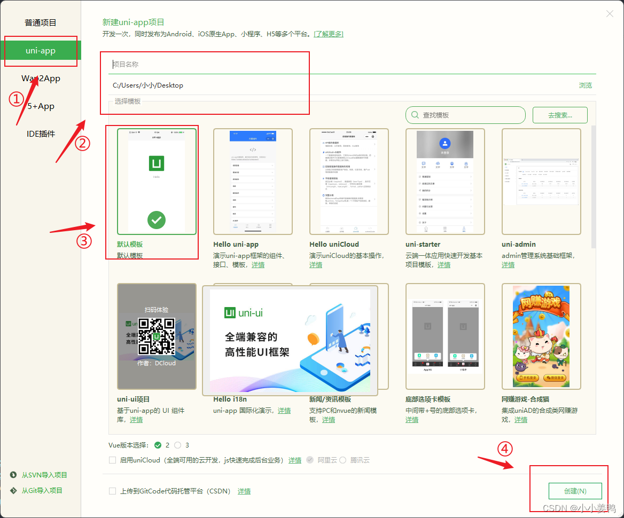Choose 腾讯云 as cloud provider
Image resolution: width=624 pixels, height=518 pixels.
[342, 460]
